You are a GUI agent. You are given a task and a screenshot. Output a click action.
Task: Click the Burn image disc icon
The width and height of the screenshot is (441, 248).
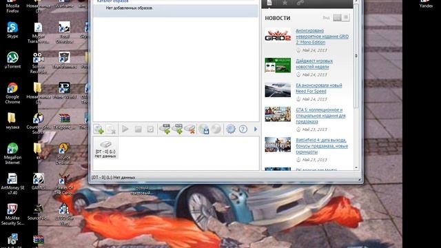[x=216, y=129]
